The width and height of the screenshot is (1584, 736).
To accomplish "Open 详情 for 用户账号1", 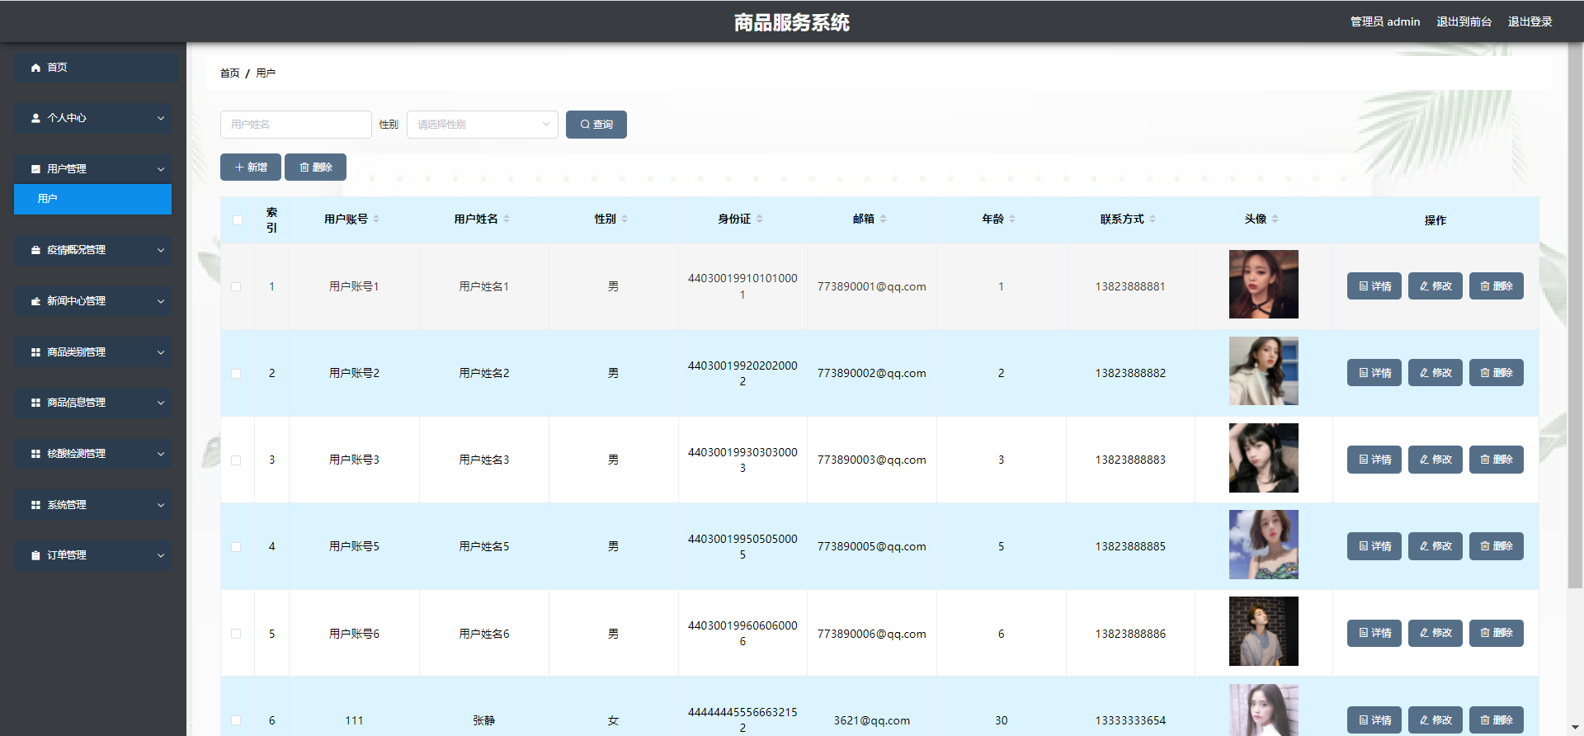I will coord(1374,286).
